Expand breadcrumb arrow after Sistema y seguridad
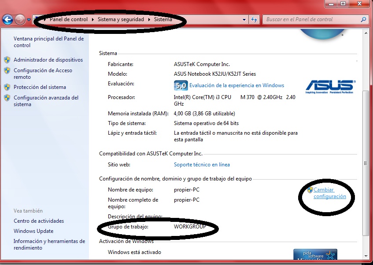The height and width of the screenshot is (265, 373). click(150, 19)
